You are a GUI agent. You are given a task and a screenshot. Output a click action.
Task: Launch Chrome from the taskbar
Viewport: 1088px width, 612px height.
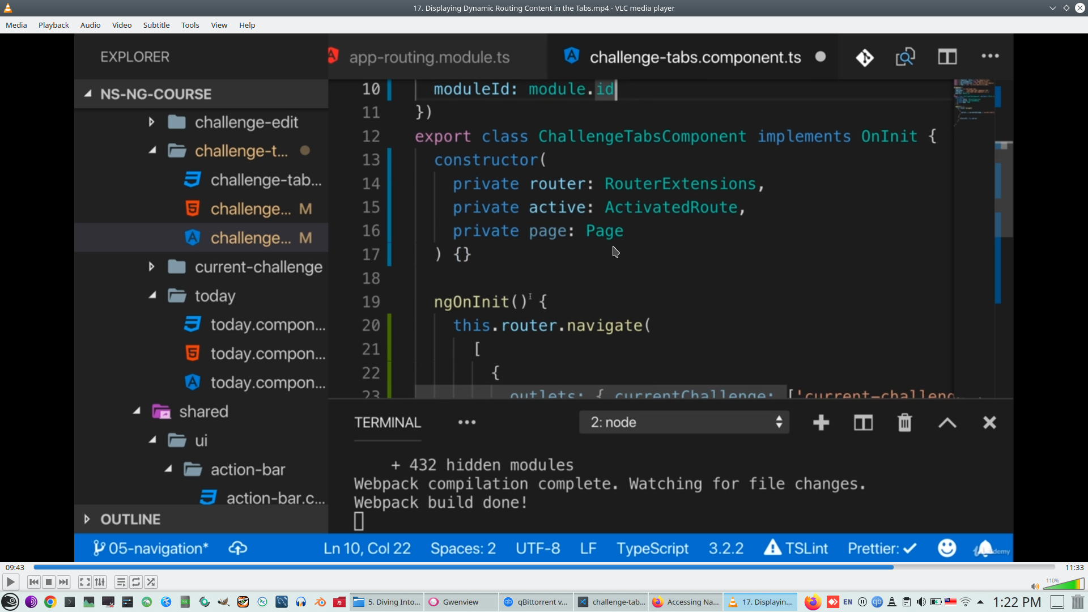pyautogui.click(x=50, y=602)
